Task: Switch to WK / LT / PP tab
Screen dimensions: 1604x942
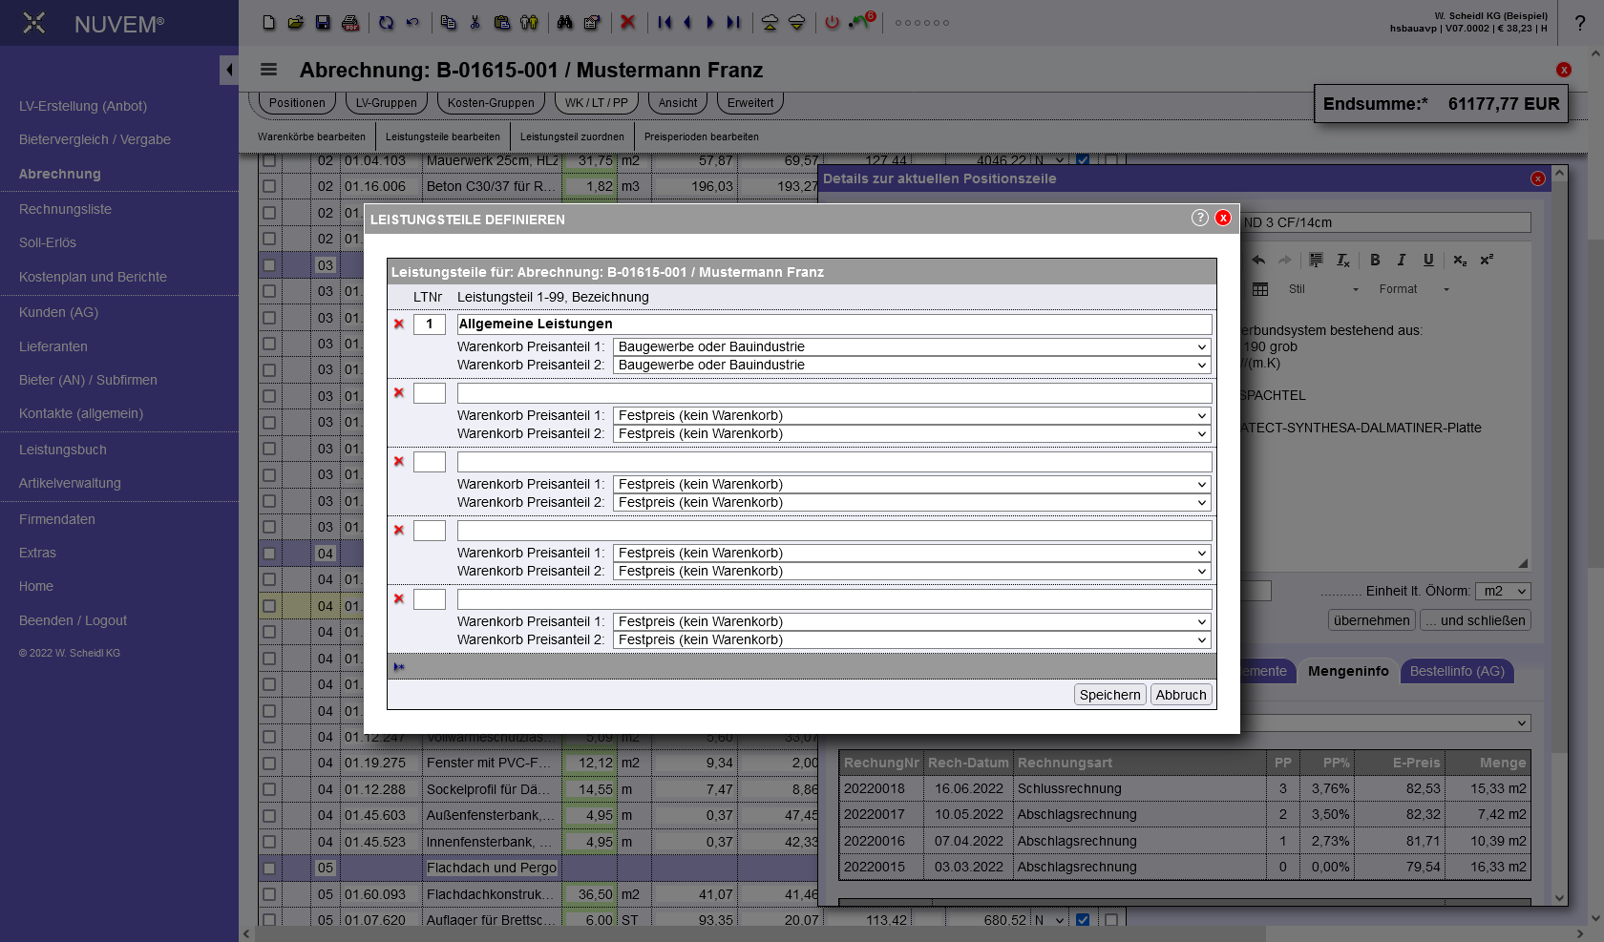Action: 597,103
